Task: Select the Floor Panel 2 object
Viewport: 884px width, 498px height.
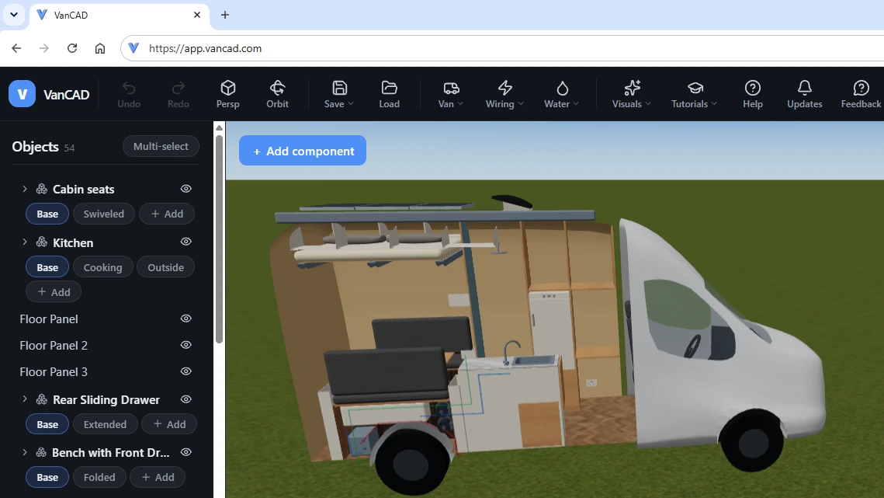Action: click(x=54, y=346)
